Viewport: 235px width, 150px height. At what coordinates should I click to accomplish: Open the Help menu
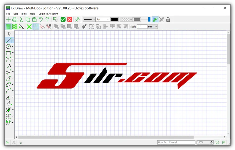click(33, 14)
